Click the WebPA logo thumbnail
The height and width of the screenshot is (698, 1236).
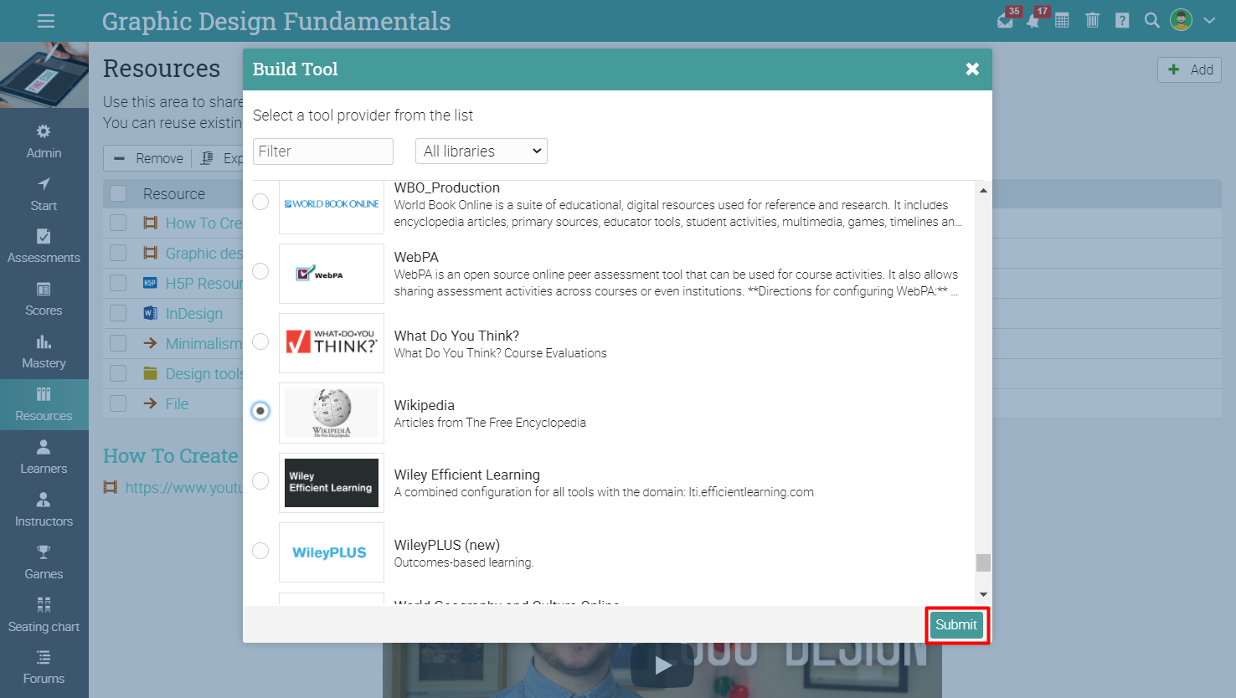(332, 274)
